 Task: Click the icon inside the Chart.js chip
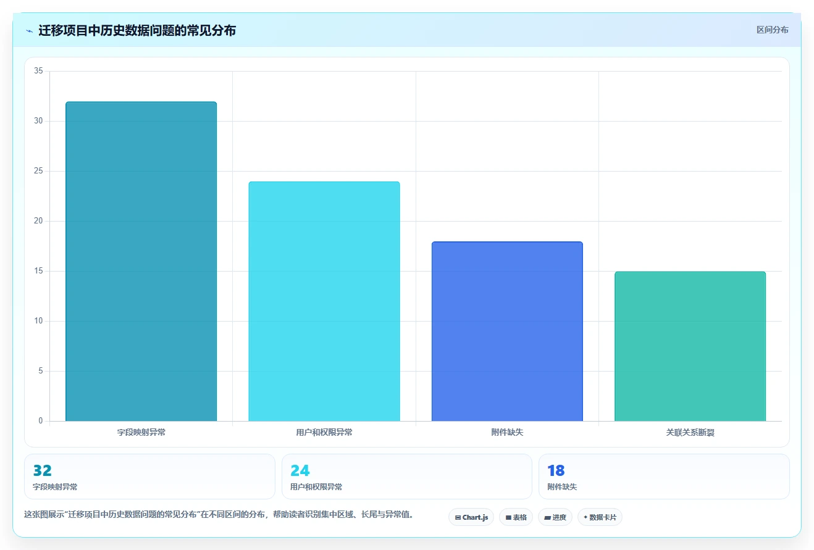click(x=458, y=518)
